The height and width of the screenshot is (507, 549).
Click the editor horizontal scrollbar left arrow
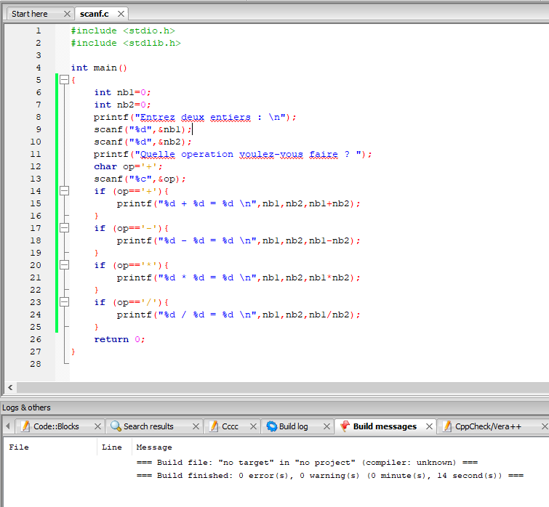(9, 388)
